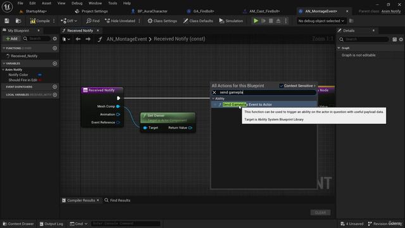Collapse the Functions section
The width and height of the screenshot is (405, 228).
click(x=4, y=48)
